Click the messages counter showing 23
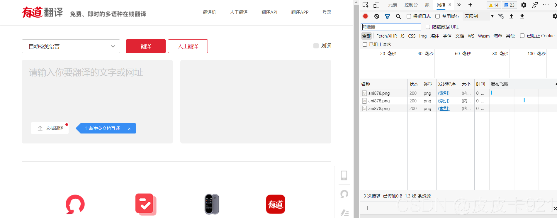Screen dimensions: 557x218 [x=510, y=5]
